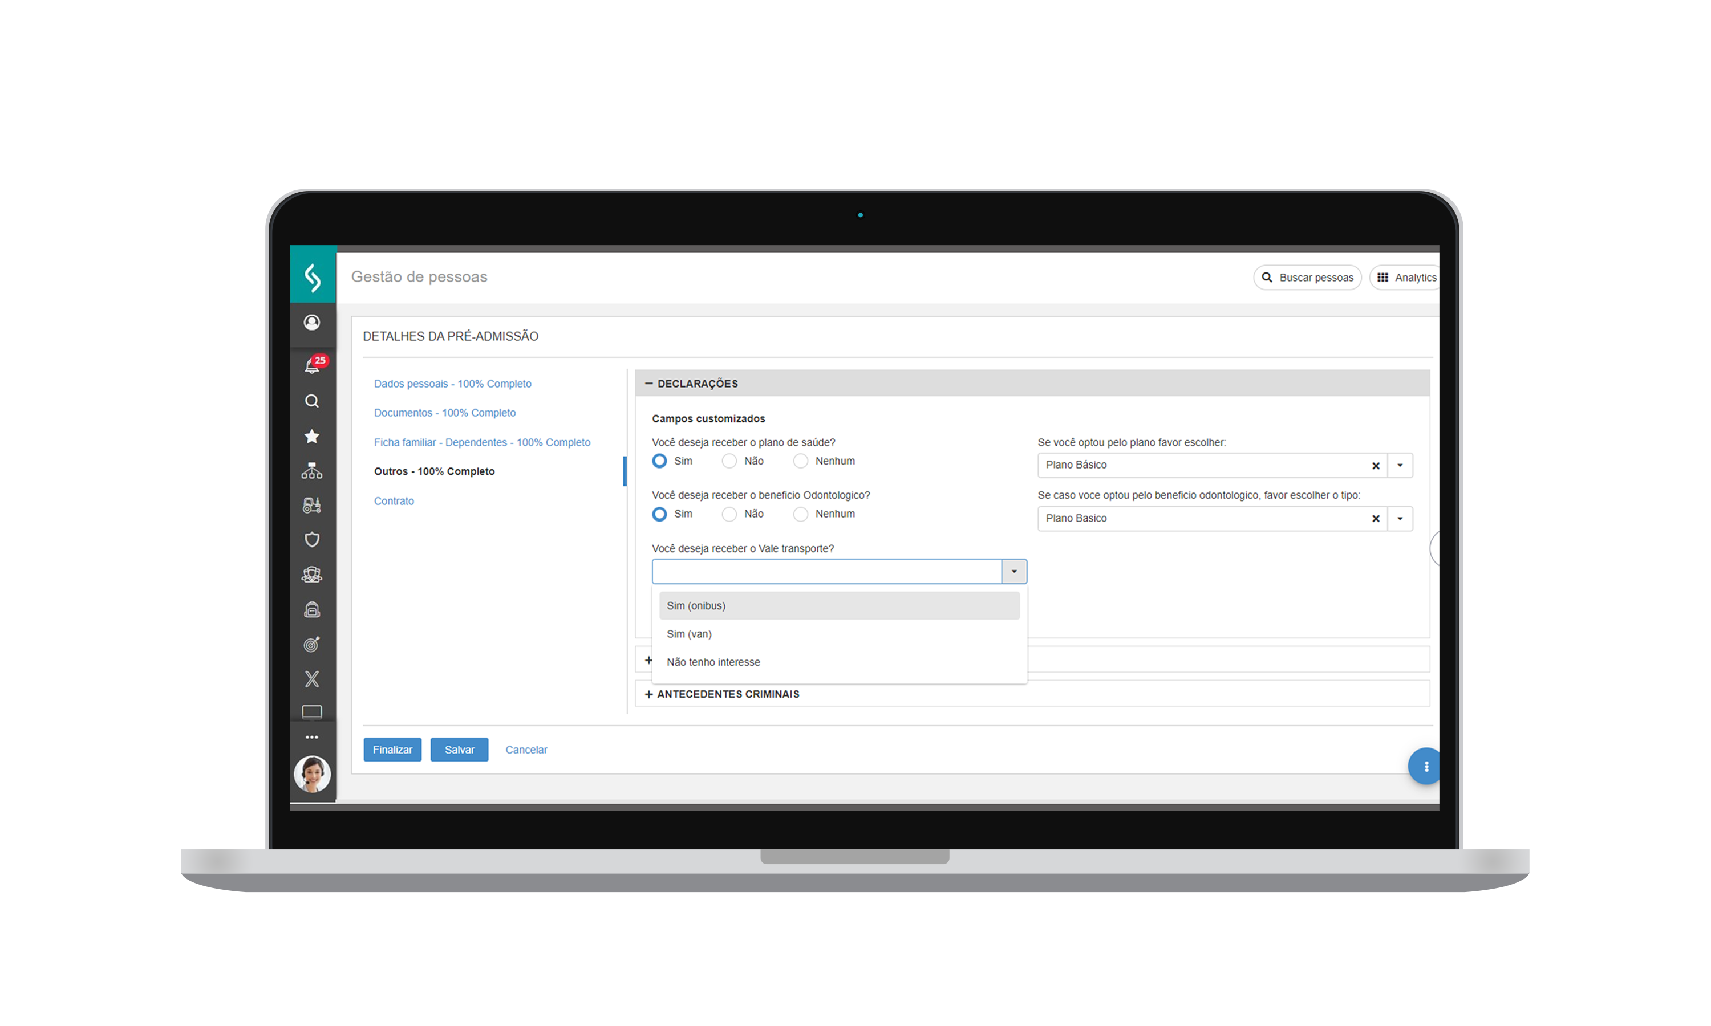Viewport: 1711px width, 1026px height.
Task: Click Buscar pessoas button
Action: 1307,277
